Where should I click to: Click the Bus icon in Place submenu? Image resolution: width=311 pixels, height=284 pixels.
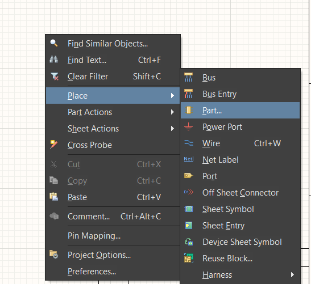pyautogui.click(x=188, y=77)
